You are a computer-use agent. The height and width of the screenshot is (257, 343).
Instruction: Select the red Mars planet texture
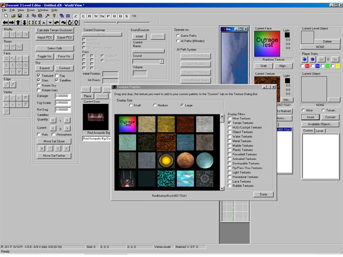185,161
